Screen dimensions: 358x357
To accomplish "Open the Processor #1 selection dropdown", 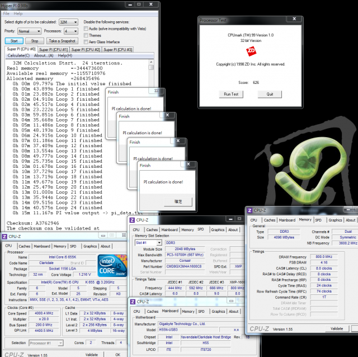I will click(x=60, y=343).
